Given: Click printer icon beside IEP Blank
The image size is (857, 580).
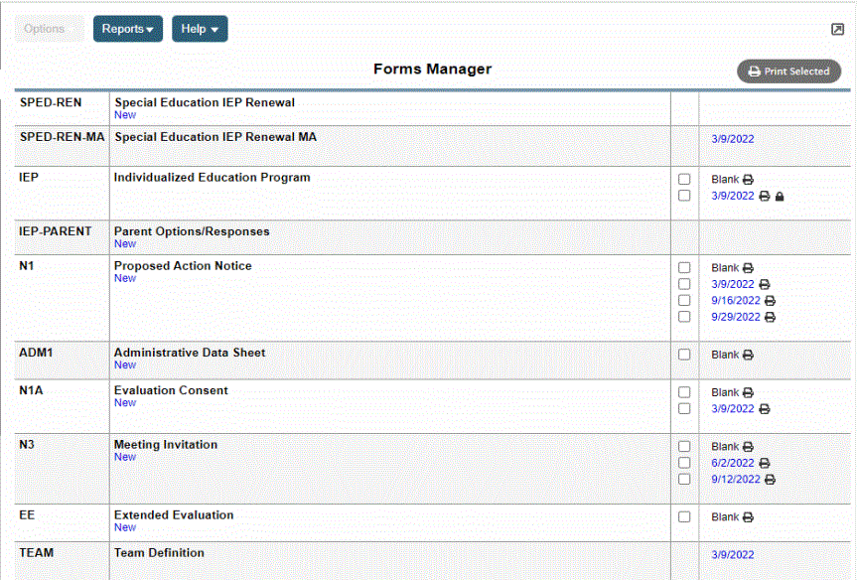Looking at the screenshot, I should [748, 180].
